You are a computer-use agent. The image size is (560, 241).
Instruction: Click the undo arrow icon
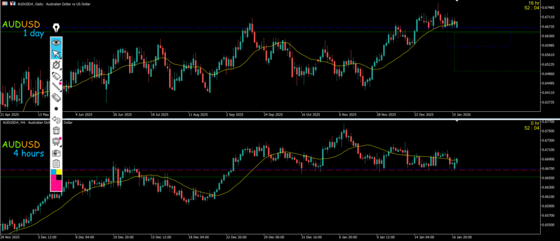pos(56,119)
